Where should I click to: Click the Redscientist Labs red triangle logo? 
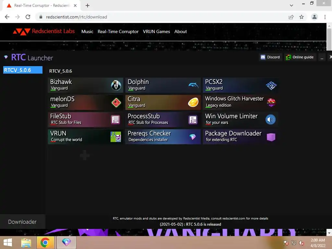(22, 31)
